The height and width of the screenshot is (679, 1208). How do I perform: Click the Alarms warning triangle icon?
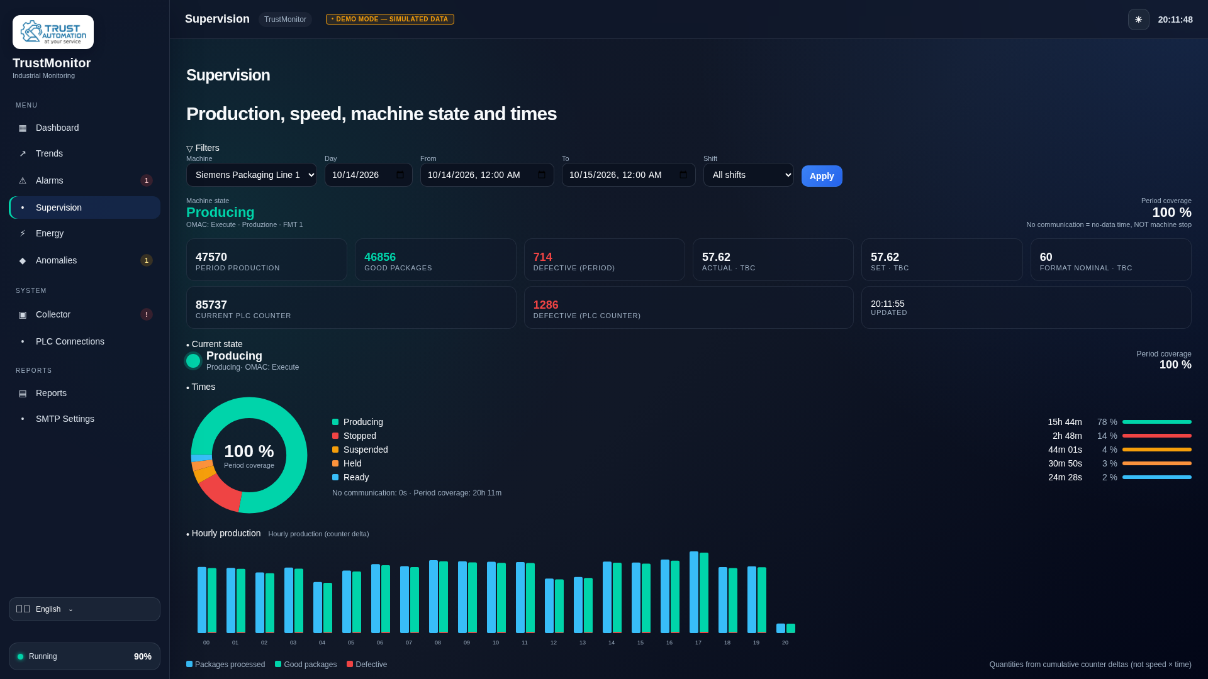tap(23, 181)
